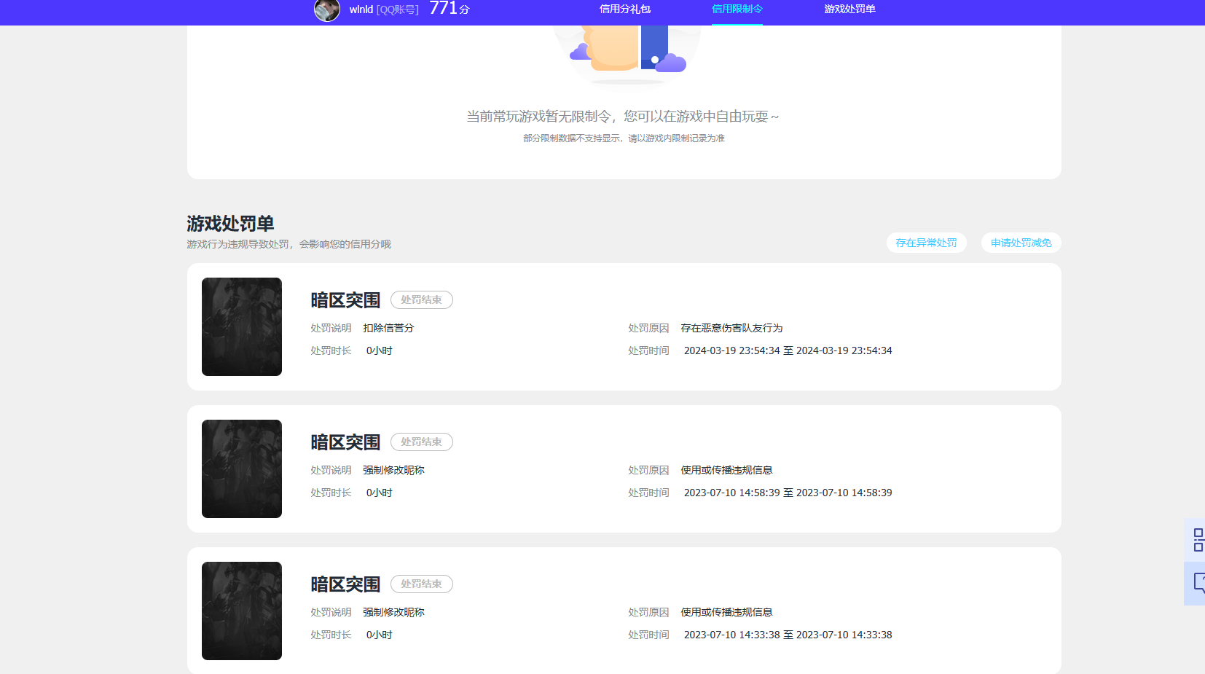This screenshot has width=1205, height=674.
Task: Click 处罚结束 badge on the 14:58:39 record
Action: click(x=421, y=442)
